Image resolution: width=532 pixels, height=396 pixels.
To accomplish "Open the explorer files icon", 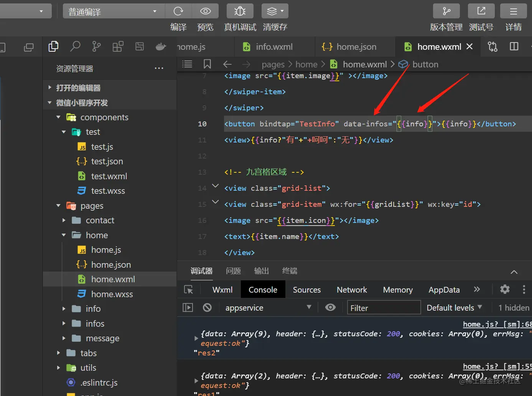I will tap(53, 47).
